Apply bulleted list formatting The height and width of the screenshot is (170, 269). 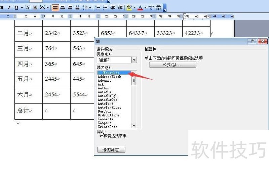pos(105,8)
